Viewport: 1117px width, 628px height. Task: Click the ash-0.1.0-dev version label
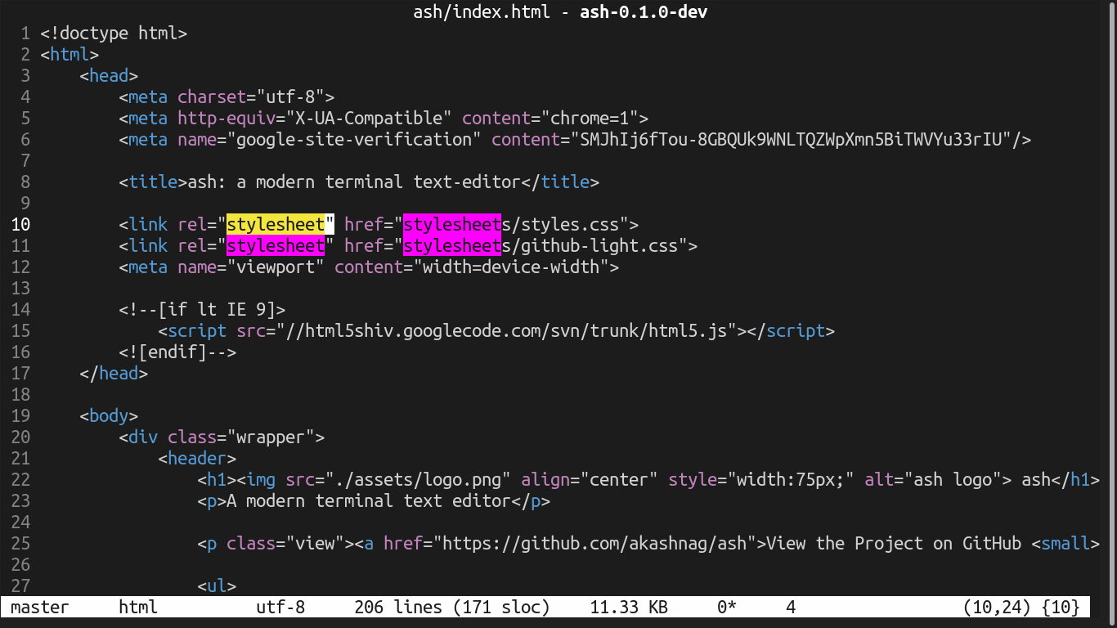point(644,12)
